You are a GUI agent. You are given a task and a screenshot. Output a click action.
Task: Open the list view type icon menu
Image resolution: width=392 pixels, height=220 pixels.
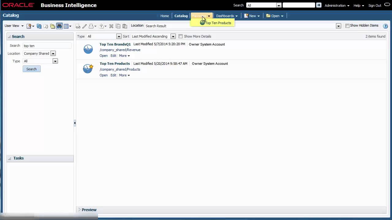point(67,26)
